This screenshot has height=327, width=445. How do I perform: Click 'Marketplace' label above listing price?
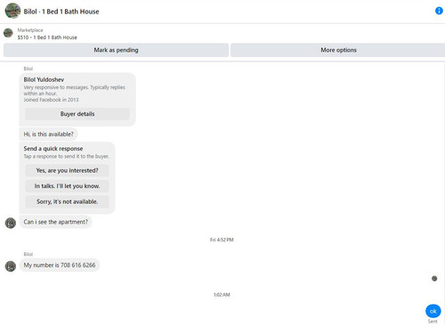click(30, 30)
